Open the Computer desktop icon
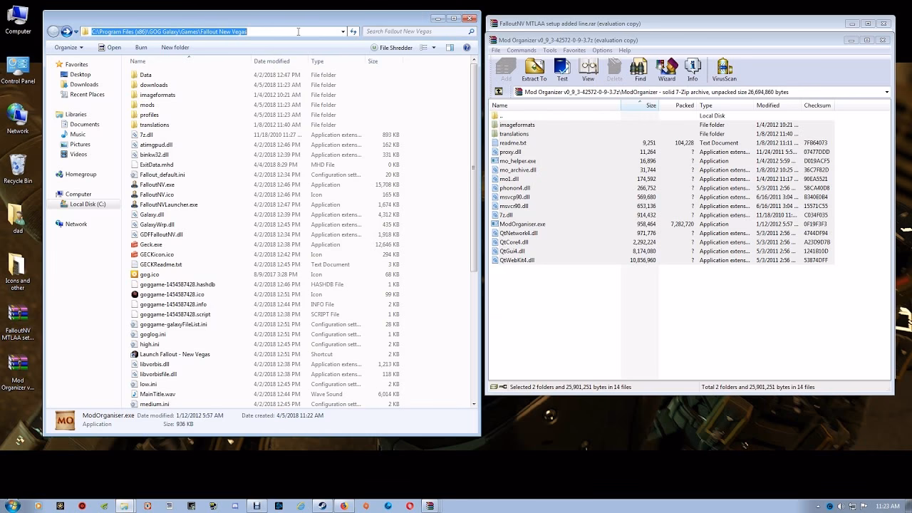The image size is (912, 513). tap(18, 20)
